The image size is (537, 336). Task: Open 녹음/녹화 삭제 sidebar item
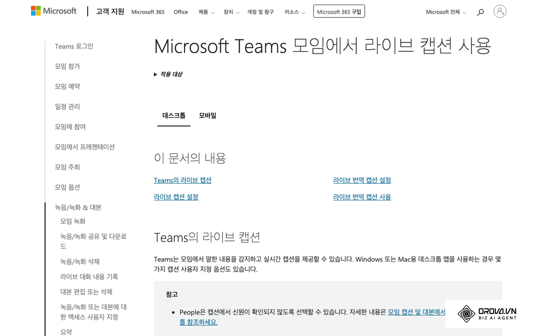[80, 262]
